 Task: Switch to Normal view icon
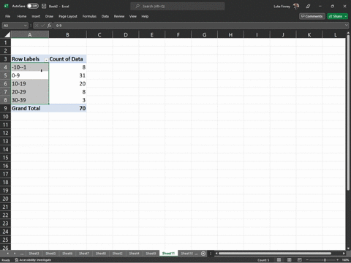[279, 260]
